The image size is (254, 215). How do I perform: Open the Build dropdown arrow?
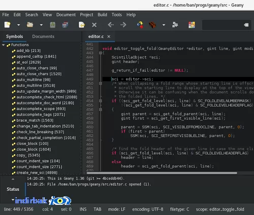point(164,25)
